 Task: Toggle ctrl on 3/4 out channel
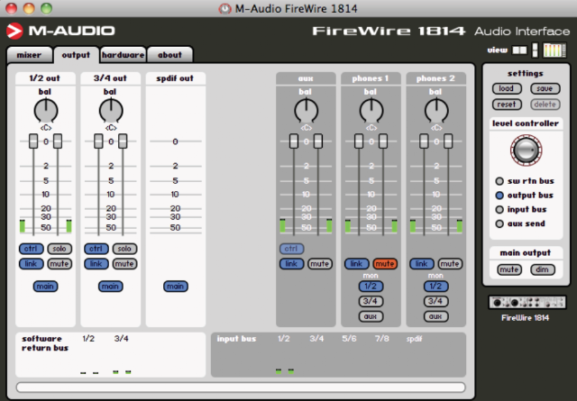[x=96, y=249]
